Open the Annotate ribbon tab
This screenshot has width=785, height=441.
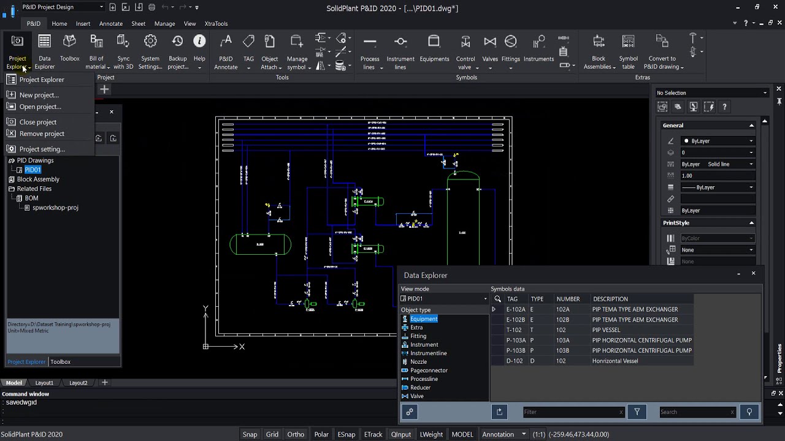click(111, 24)
